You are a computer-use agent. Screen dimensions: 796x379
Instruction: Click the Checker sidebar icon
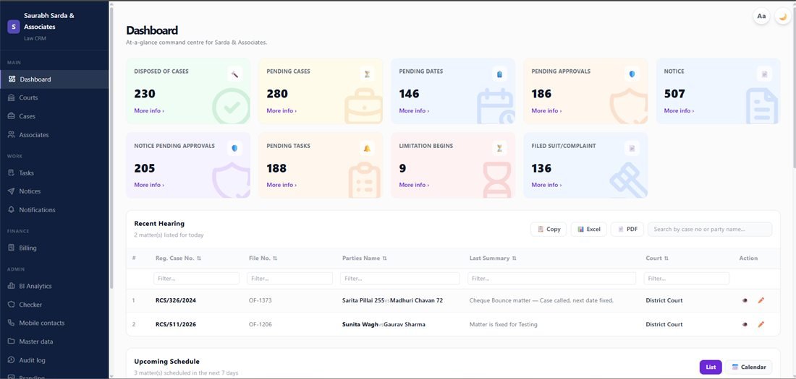[x=11, y=305]
